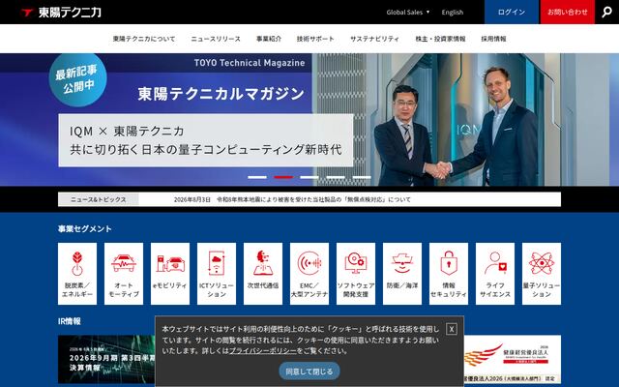
Task: Switch to the English site
Action: [x=453, y=13]
